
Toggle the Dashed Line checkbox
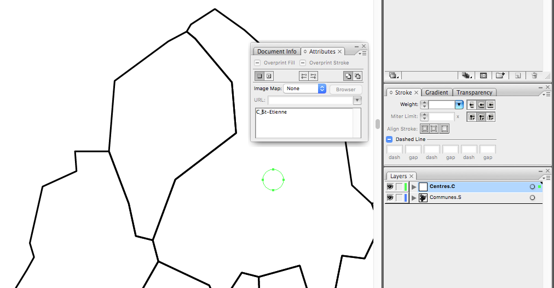tap(390, 139)
